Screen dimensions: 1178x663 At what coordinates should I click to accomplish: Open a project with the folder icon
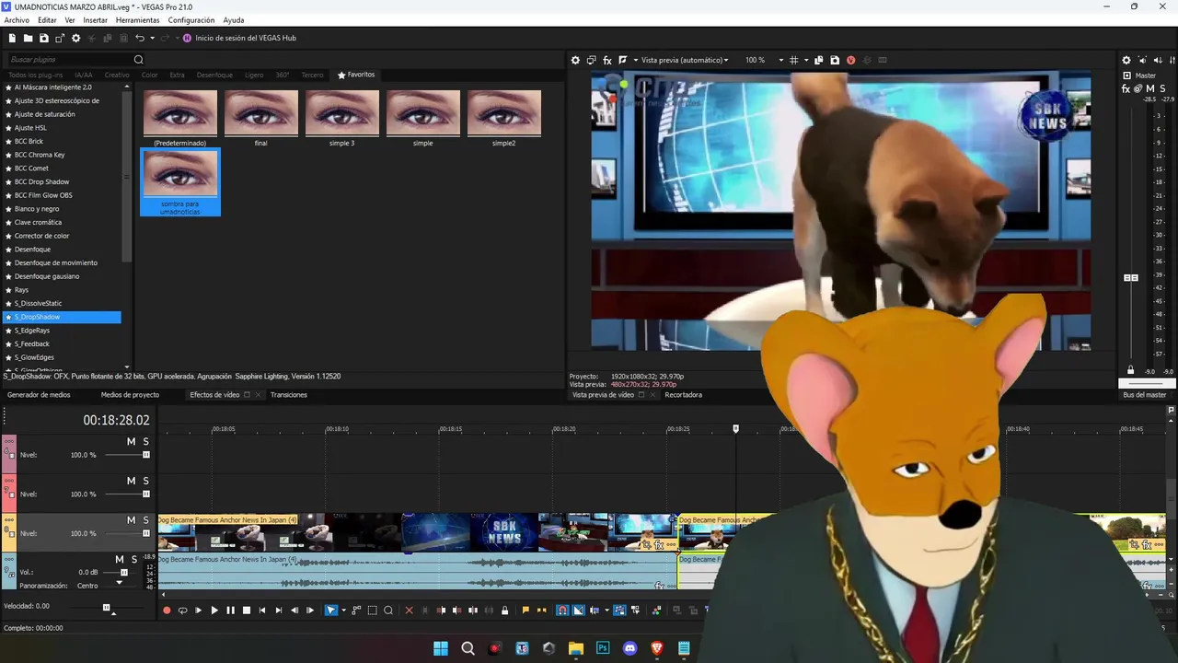(x=29, y=38)
